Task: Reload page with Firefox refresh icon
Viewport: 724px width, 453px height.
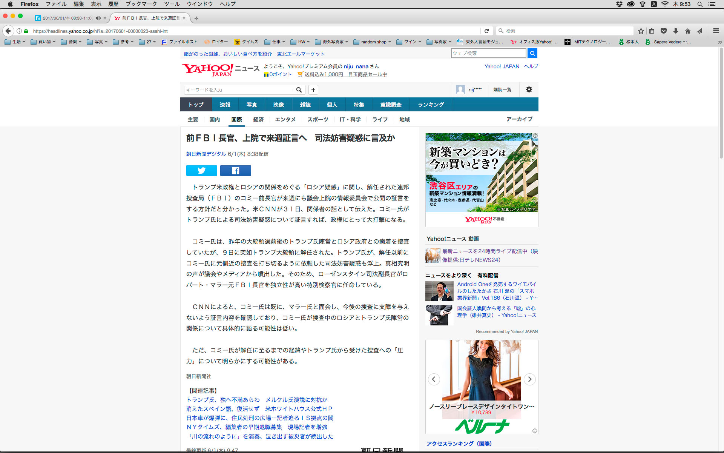Action: [486, 31]
